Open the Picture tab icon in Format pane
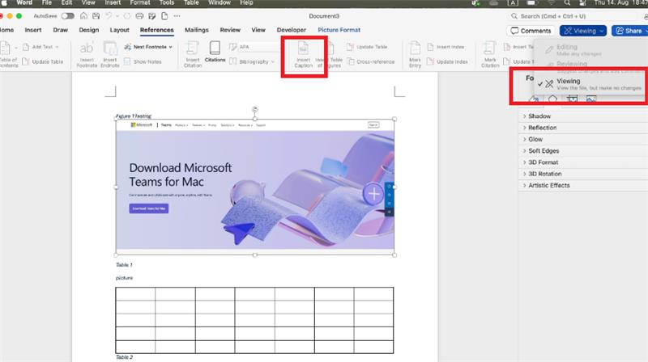 [x=591, y=99]
